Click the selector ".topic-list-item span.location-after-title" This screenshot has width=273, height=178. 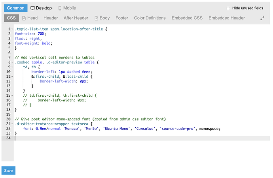click(59, 29)
